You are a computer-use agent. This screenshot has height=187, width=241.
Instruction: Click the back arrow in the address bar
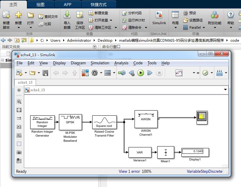click(x=3, y=40)
